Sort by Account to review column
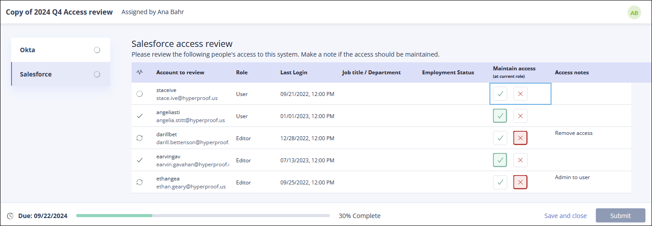 coord(180,73)
